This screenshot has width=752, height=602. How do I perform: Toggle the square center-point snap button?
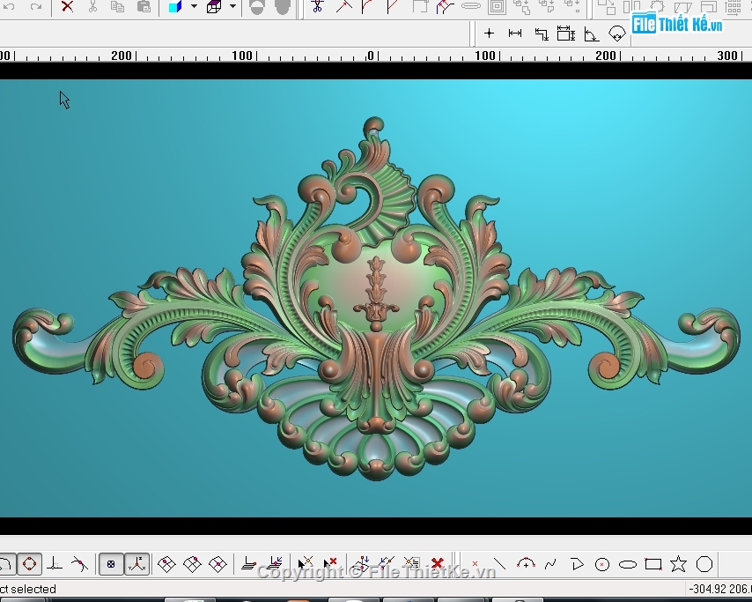coord(111,564)
